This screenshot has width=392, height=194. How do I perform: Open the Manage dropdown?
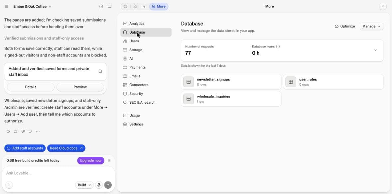371,26
